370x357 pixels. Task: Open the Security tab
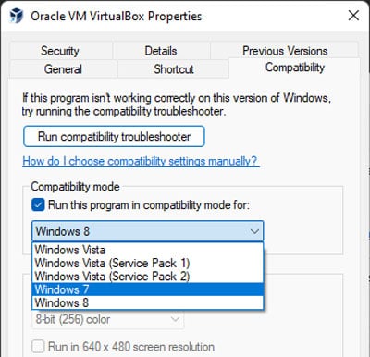coord(60,51)
